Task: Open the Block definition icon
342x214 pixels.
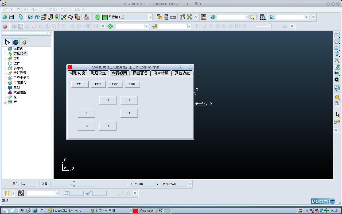Action: [x=30, y=17]
